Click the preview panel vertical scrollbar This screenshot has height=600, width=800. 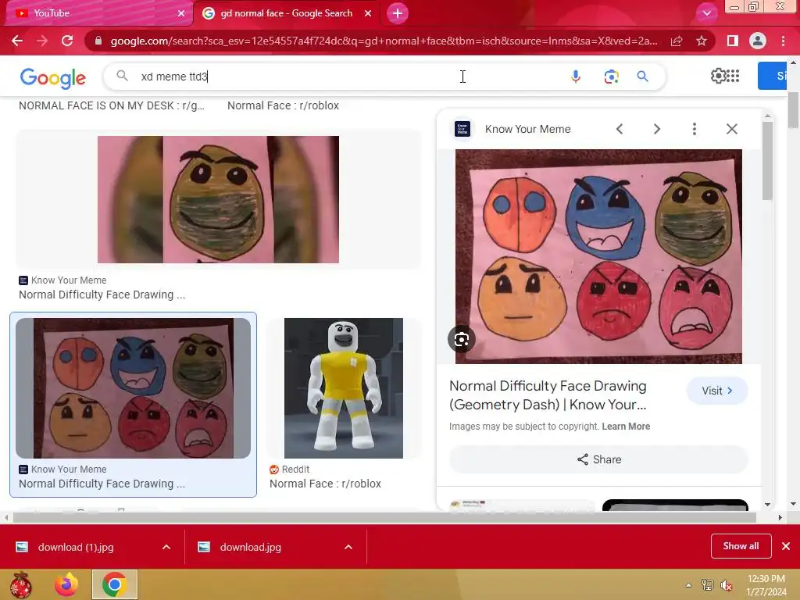(767, 161)
